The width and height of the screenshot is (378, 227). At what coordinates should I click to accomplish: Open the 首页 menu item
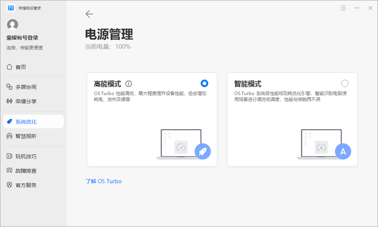[x=34, y=67]
